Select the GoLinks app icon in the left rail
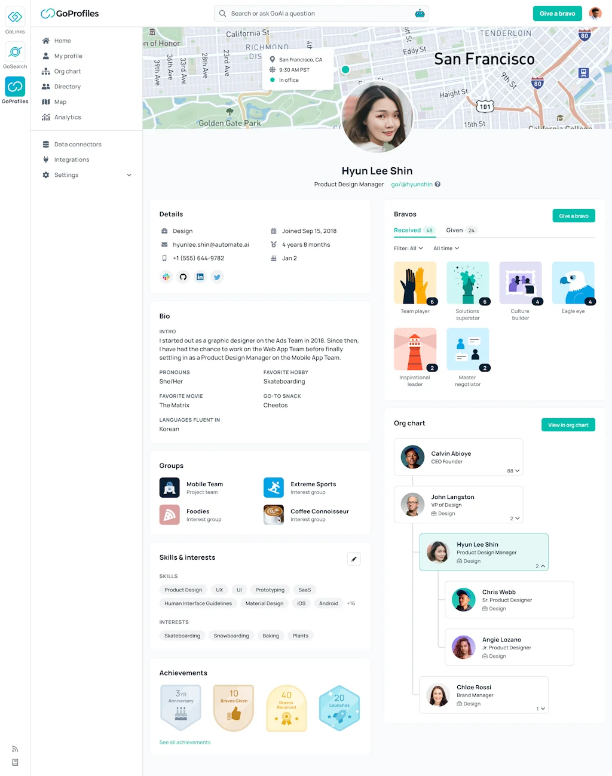 click(x=15, y=19)
